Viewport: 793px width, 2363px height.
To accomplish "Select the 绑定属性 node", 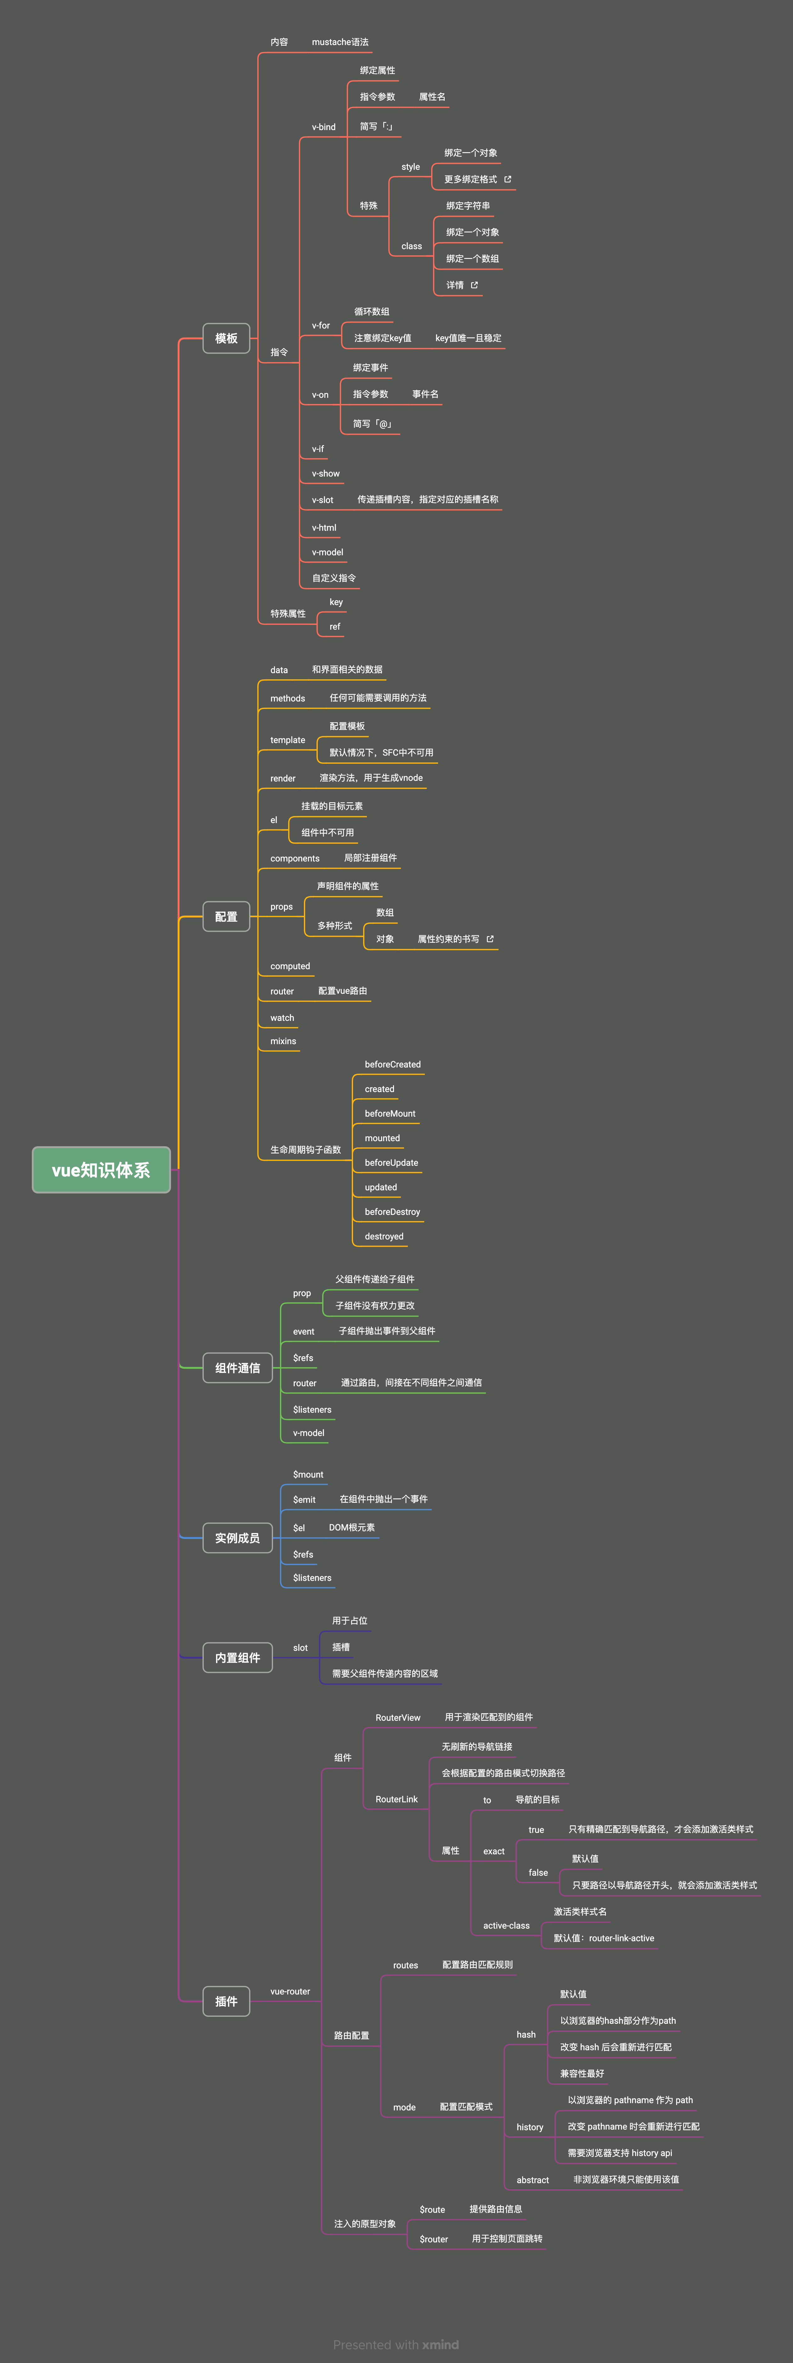I will pyautogui.click(x=378, y=71).
